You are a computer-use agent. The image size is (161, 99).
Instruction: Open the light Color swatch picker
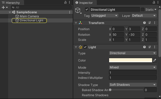coord(130,60)
